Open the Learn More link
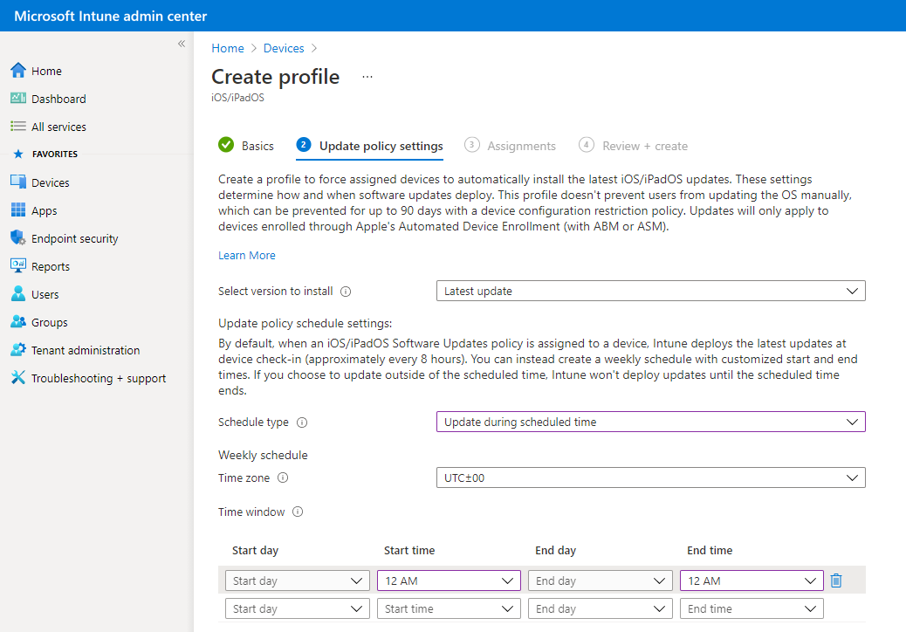 [x=247, y=255]
